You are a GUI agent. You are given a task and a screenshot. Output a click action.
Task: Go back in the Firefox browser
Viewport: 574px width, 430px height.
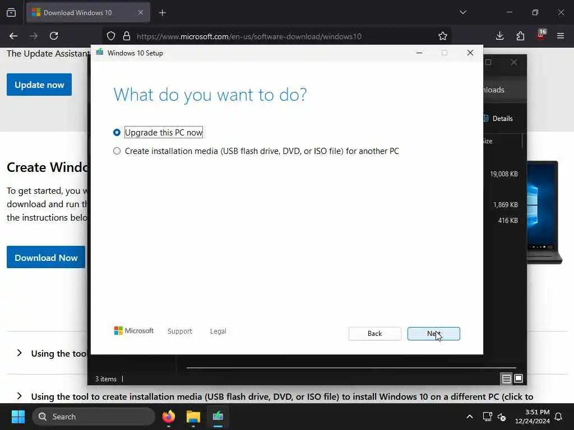click(13, 36)
